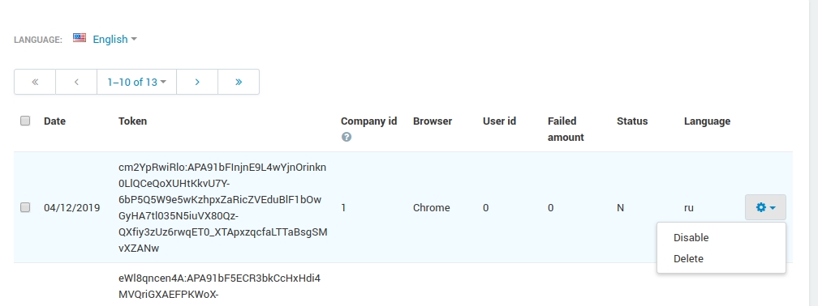818x306 pixels.
Task: Click the token starting with eWl8qncen4A
Action: (x=220, y=287)
